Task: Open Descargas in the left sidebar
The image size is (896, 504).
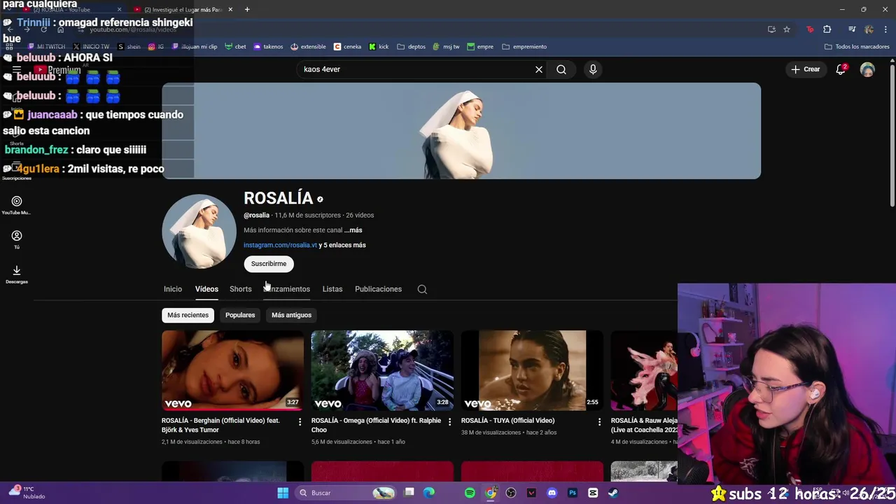Action: (17, 274)
